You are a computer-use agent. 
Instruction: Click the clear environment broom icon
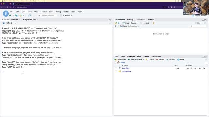(154, 23)
